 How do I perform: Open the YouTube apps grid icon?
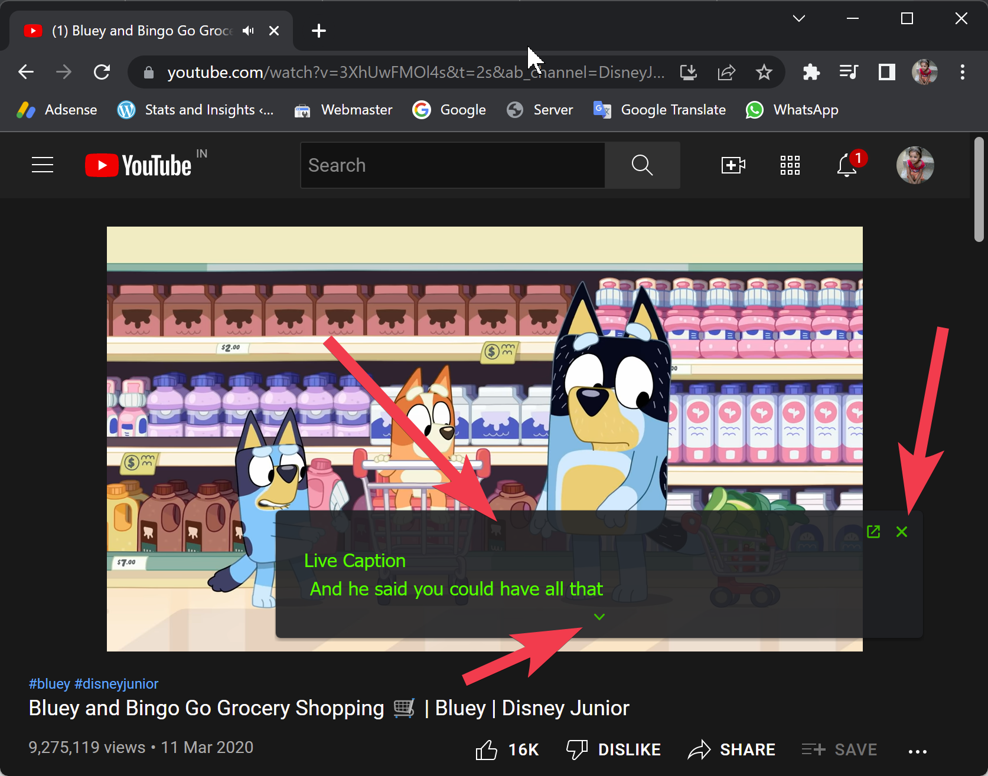pos(790,165)
